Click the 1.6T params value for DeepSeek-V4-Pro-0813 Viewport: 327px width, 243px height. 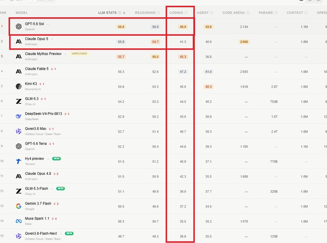click(x=274, y=117)
